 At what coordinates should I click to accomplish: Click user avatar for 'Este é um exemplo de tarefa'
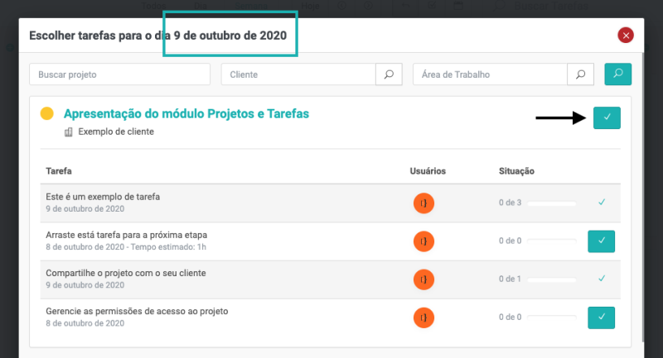coord(424,203)
